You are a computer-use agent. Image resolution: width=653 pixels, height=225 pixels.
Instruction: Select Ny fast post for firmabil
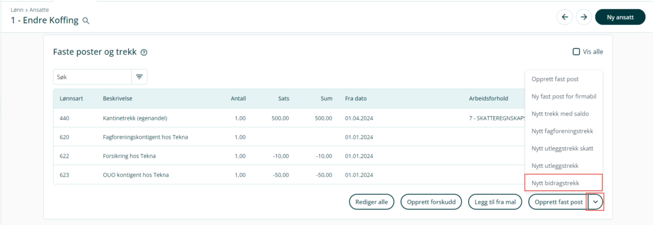pyautogui.click(x=564, y=96)
